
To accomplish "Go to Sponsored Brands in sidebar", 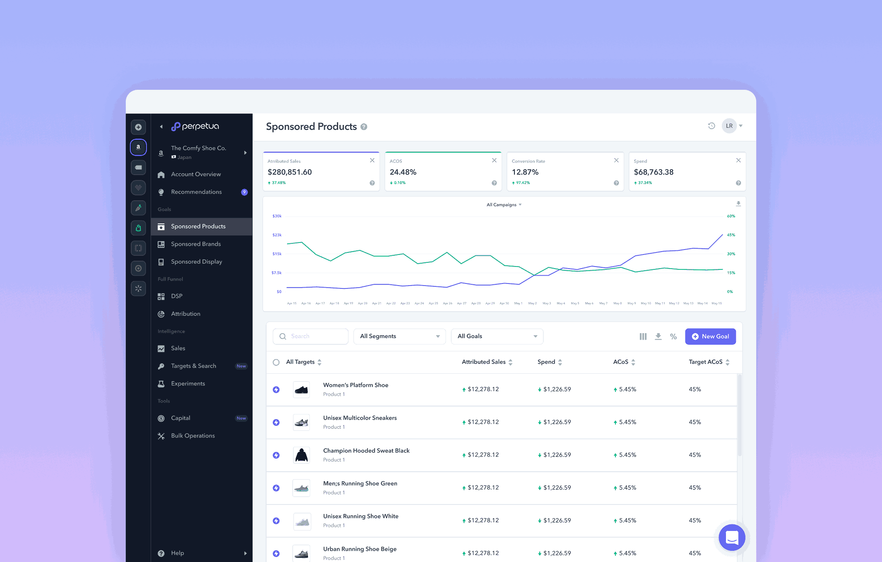I will 196,244.
